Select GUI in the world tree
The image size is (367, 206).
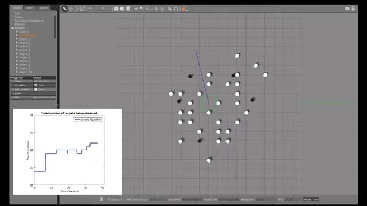point(17,13)
